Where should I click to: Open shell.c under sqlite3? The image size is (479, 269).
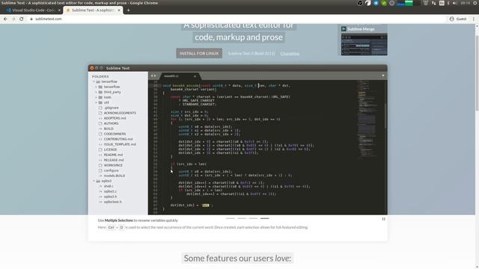pyautogui.click(x=109, y=186)
